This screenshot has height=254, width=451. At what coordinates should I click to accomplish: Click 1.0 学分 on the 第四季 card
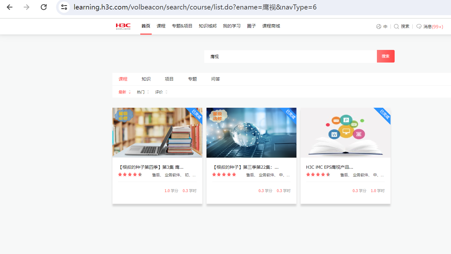[x=171, y=191]
